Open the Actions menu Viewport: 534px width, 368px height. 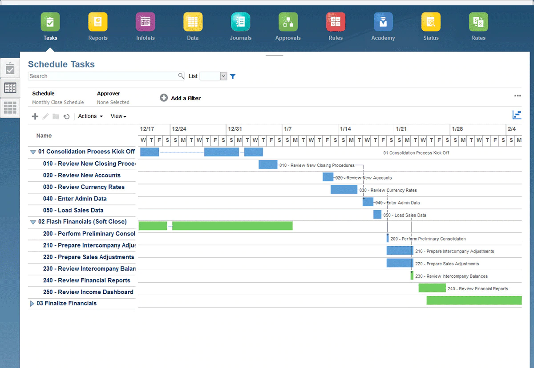[x=90, y=116]
